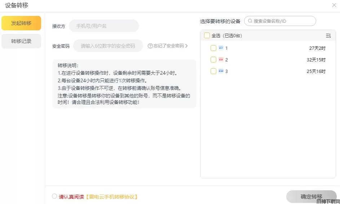Image resolution: width=340 pixels, height=204 pixels.
Task: Focus the 安全密码 six-digit input field
Action: [108, 46]
